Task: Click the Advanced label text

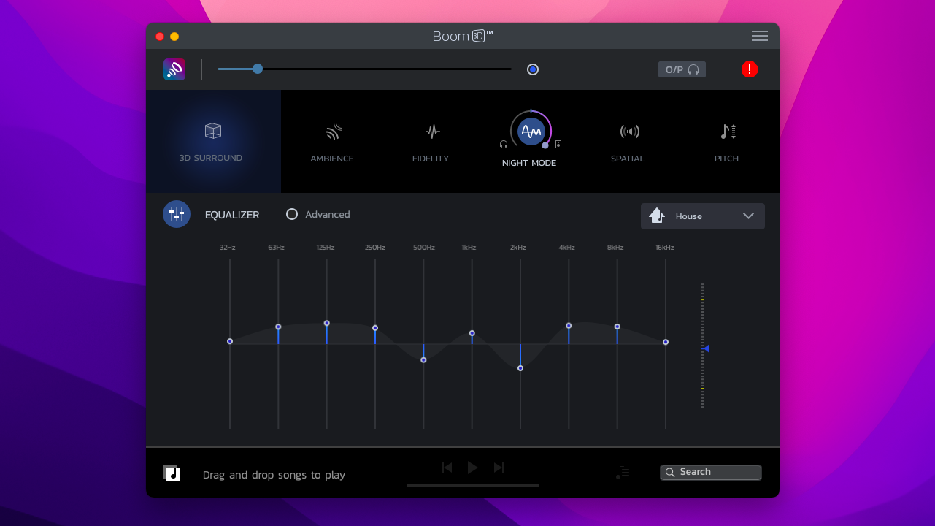Action: 328,214
